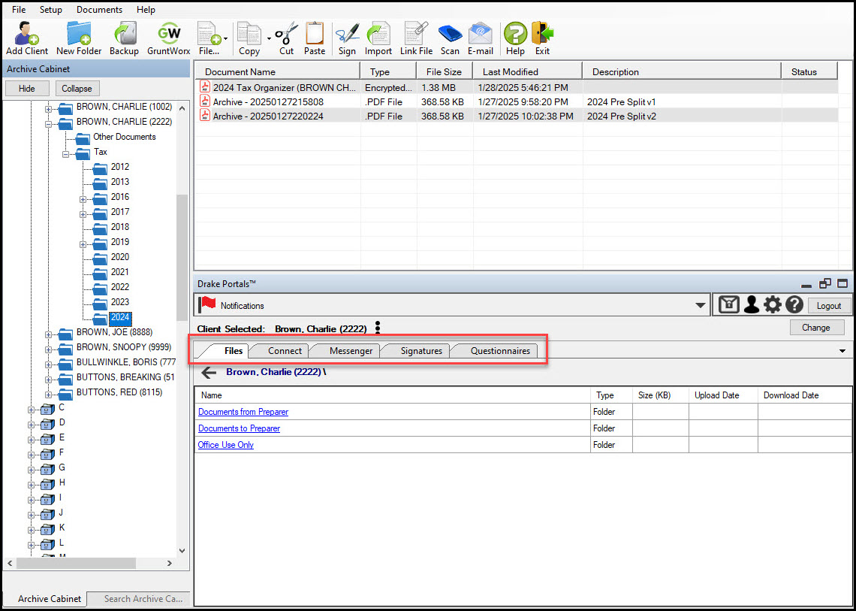Open Documents from Preparer folder link
Screen dimensions: 856x611
coord(243,412)
